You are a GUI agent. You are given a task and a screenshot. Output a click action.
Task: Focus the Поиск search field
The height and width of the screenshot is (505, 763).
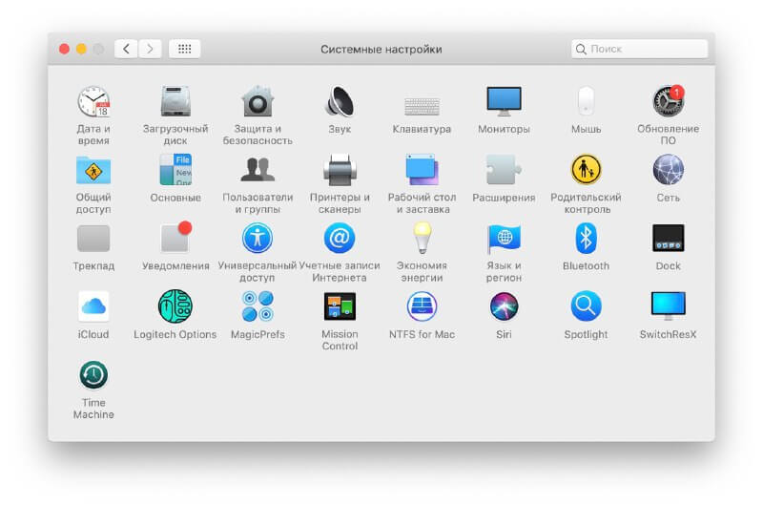tap(639, 49)
